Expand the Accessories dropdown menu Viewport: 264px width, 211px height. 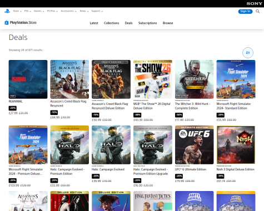point(68,11)
